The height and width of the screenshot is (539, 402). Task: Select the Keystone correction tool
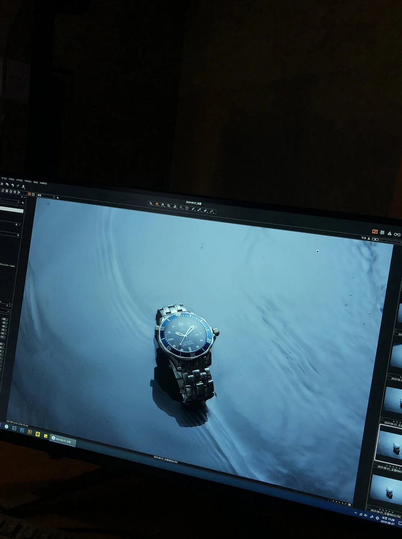pos(181,207)
